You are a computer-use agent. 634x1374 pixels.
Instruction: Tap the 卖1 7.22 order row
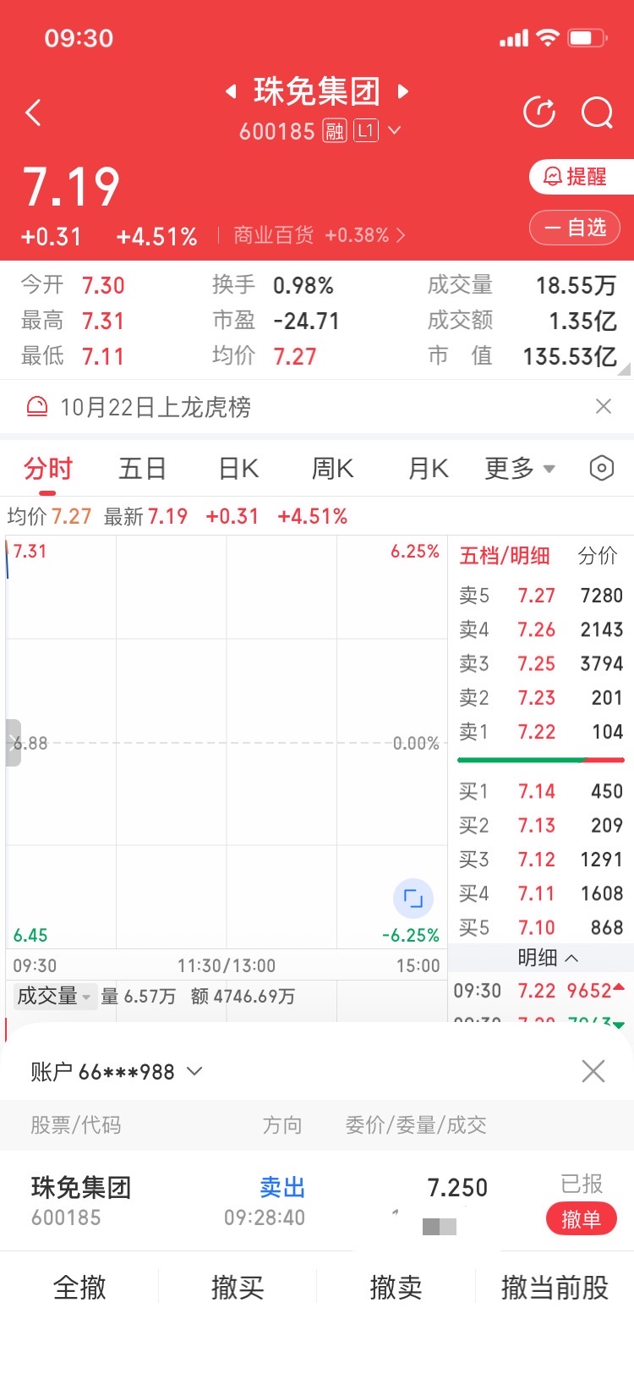click(x=541, y=732)
